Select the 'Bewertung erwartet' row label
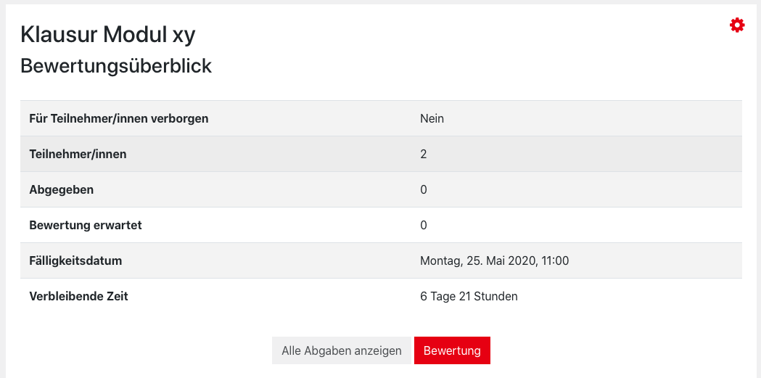The width and height of the screenshot is (761, 378). pyautogui.click(x=85, y=225)
